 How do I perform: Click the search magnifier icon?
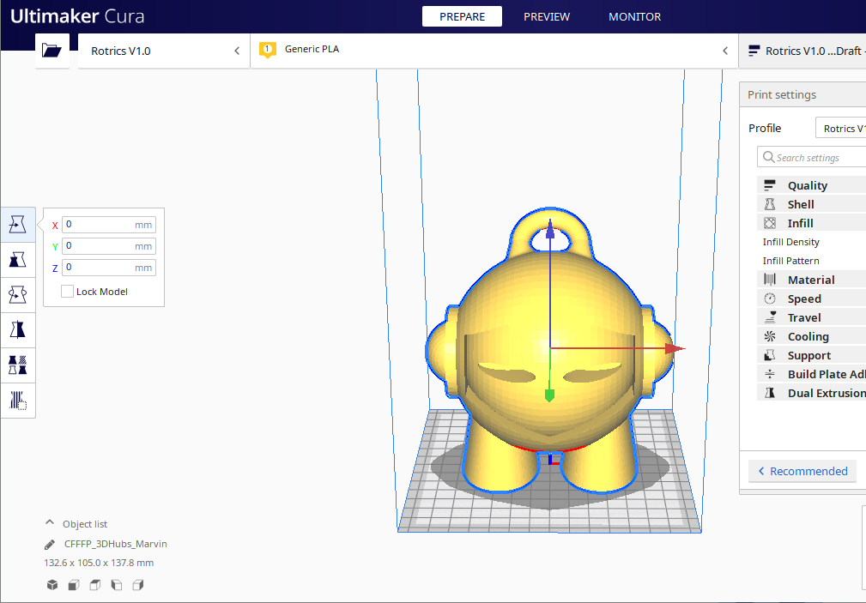(768, 157)
